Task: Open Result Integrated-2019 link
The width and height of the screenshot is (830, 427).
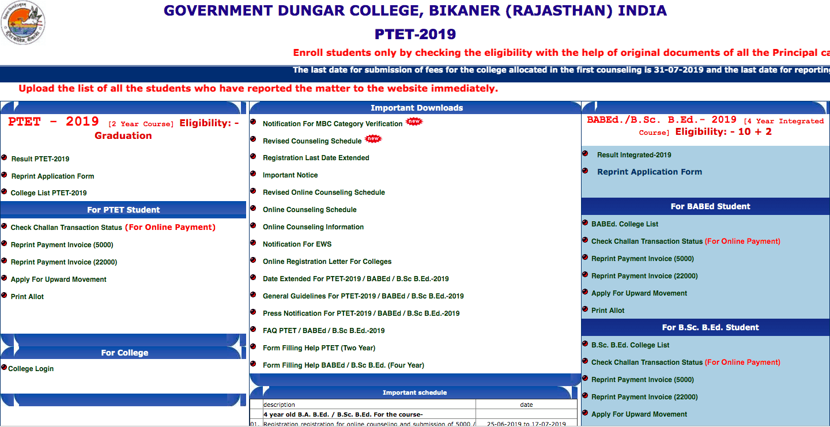Action: coord(634,155)
